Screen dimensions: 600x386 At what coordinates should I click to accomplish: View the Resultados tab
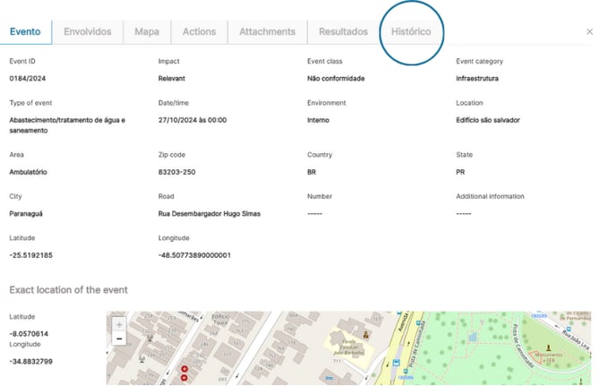click(343, 31)
